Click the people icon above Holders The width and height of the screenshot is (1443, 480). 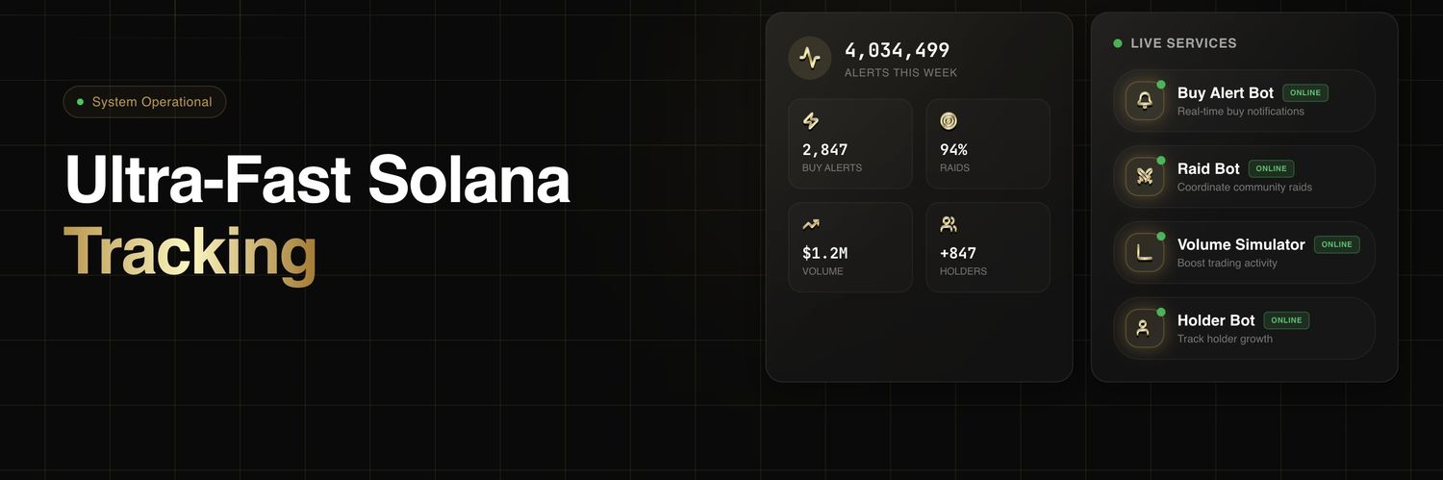(x=949, y=224)
